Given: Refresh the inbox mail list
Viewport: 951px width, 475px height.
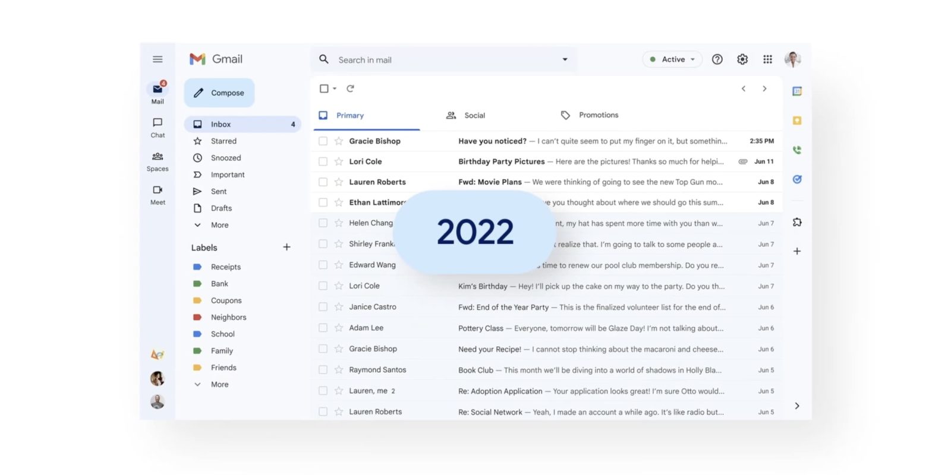Looking at the screenshot, I should pos(350,88).
